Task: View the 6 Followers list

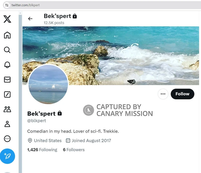Action: tap(74, 150)
